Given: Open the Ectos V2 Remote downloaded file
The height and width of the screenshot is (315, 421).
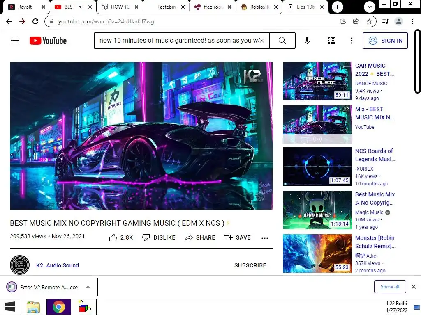Looking at the screenshot, I should 42,287.
